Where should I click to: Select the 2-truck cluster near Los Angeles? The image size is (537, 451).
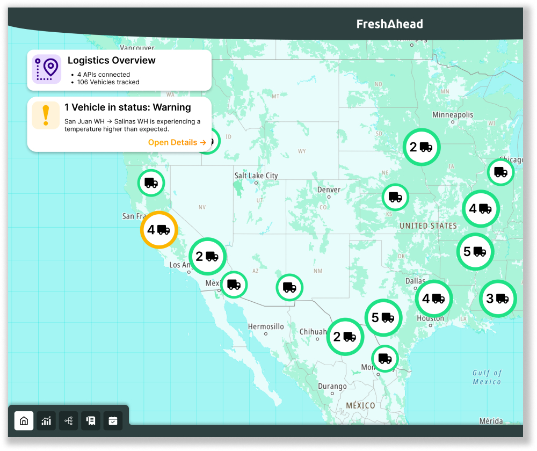[x=207, y=257]
